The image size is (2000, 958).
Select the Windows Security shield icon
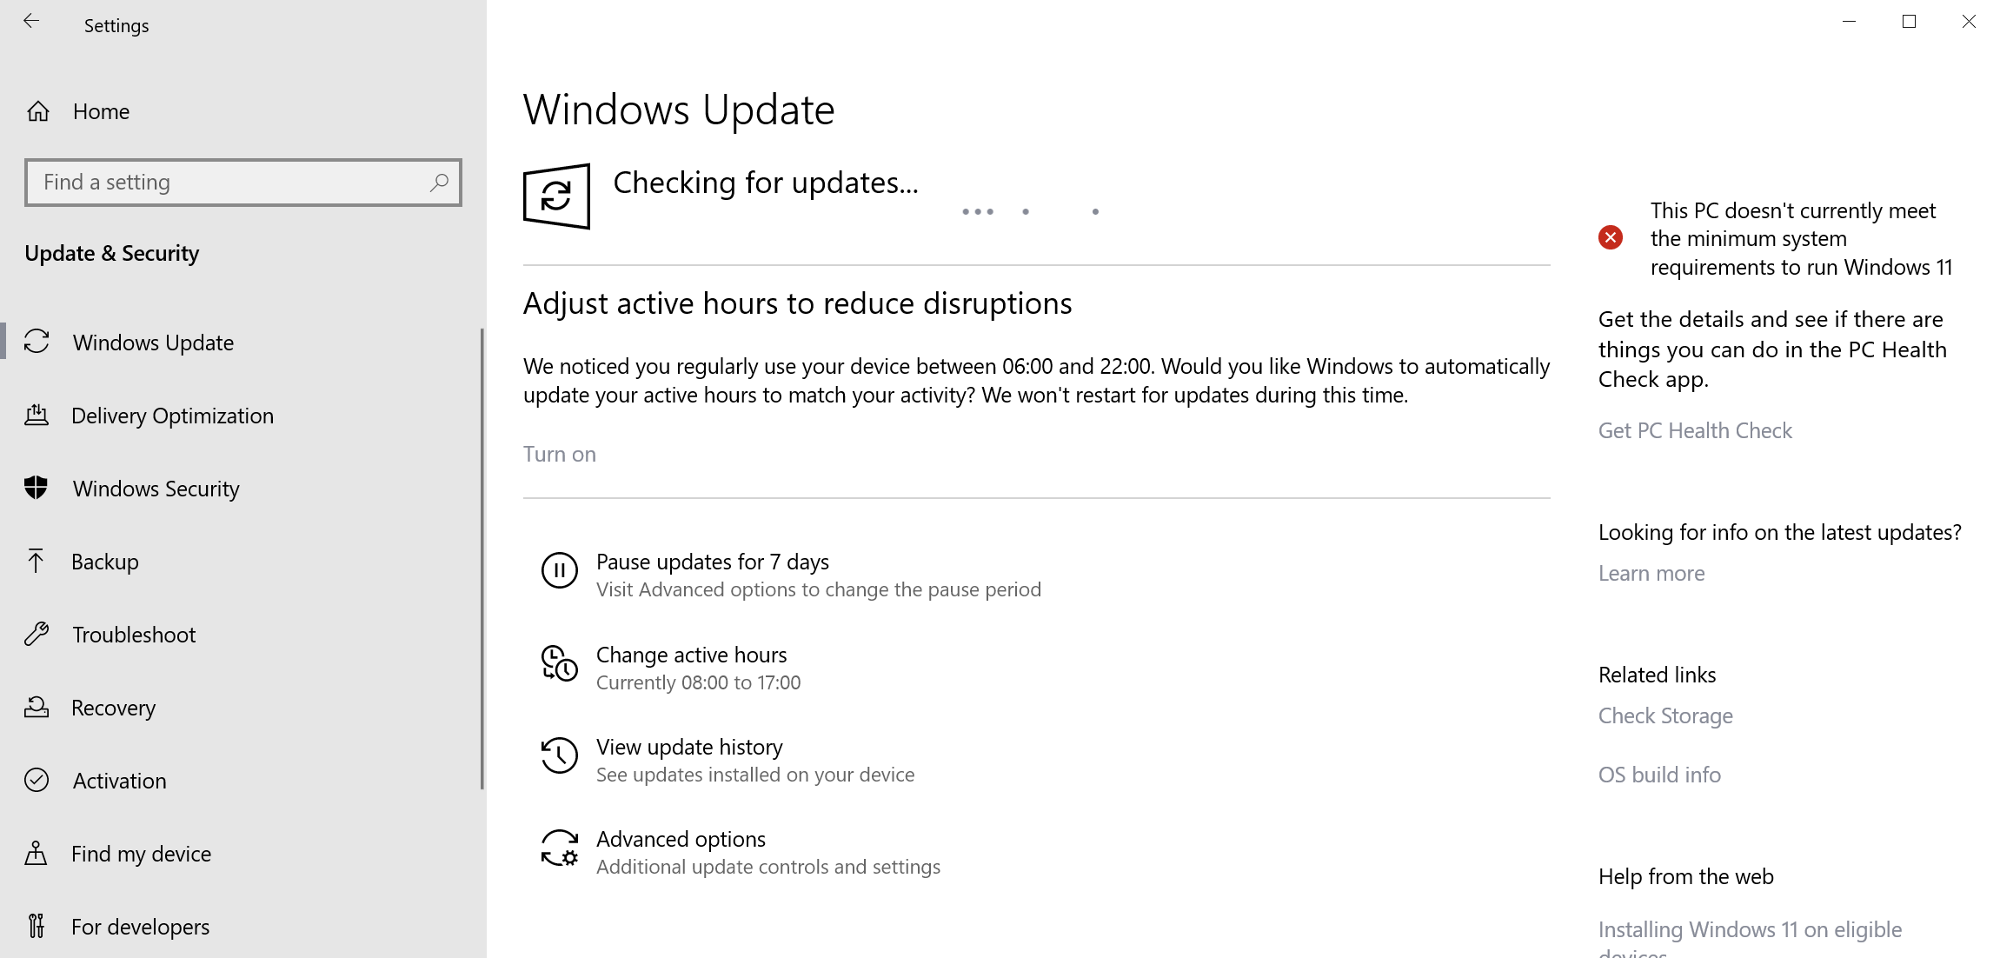[37, 488]
